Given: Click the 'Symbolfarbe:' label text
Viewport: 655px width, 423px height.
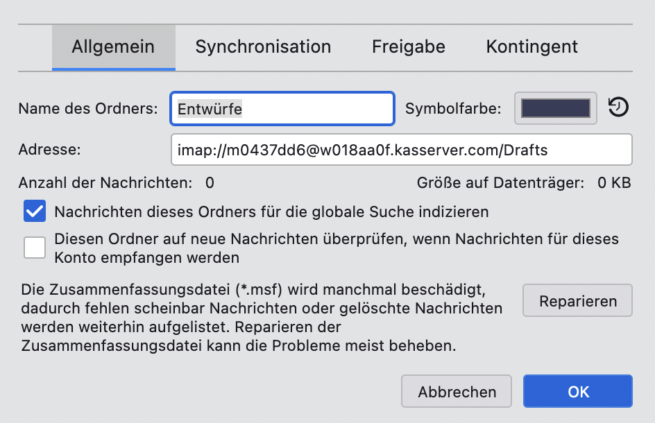Looking at the screenshot, I should [453, 109].
